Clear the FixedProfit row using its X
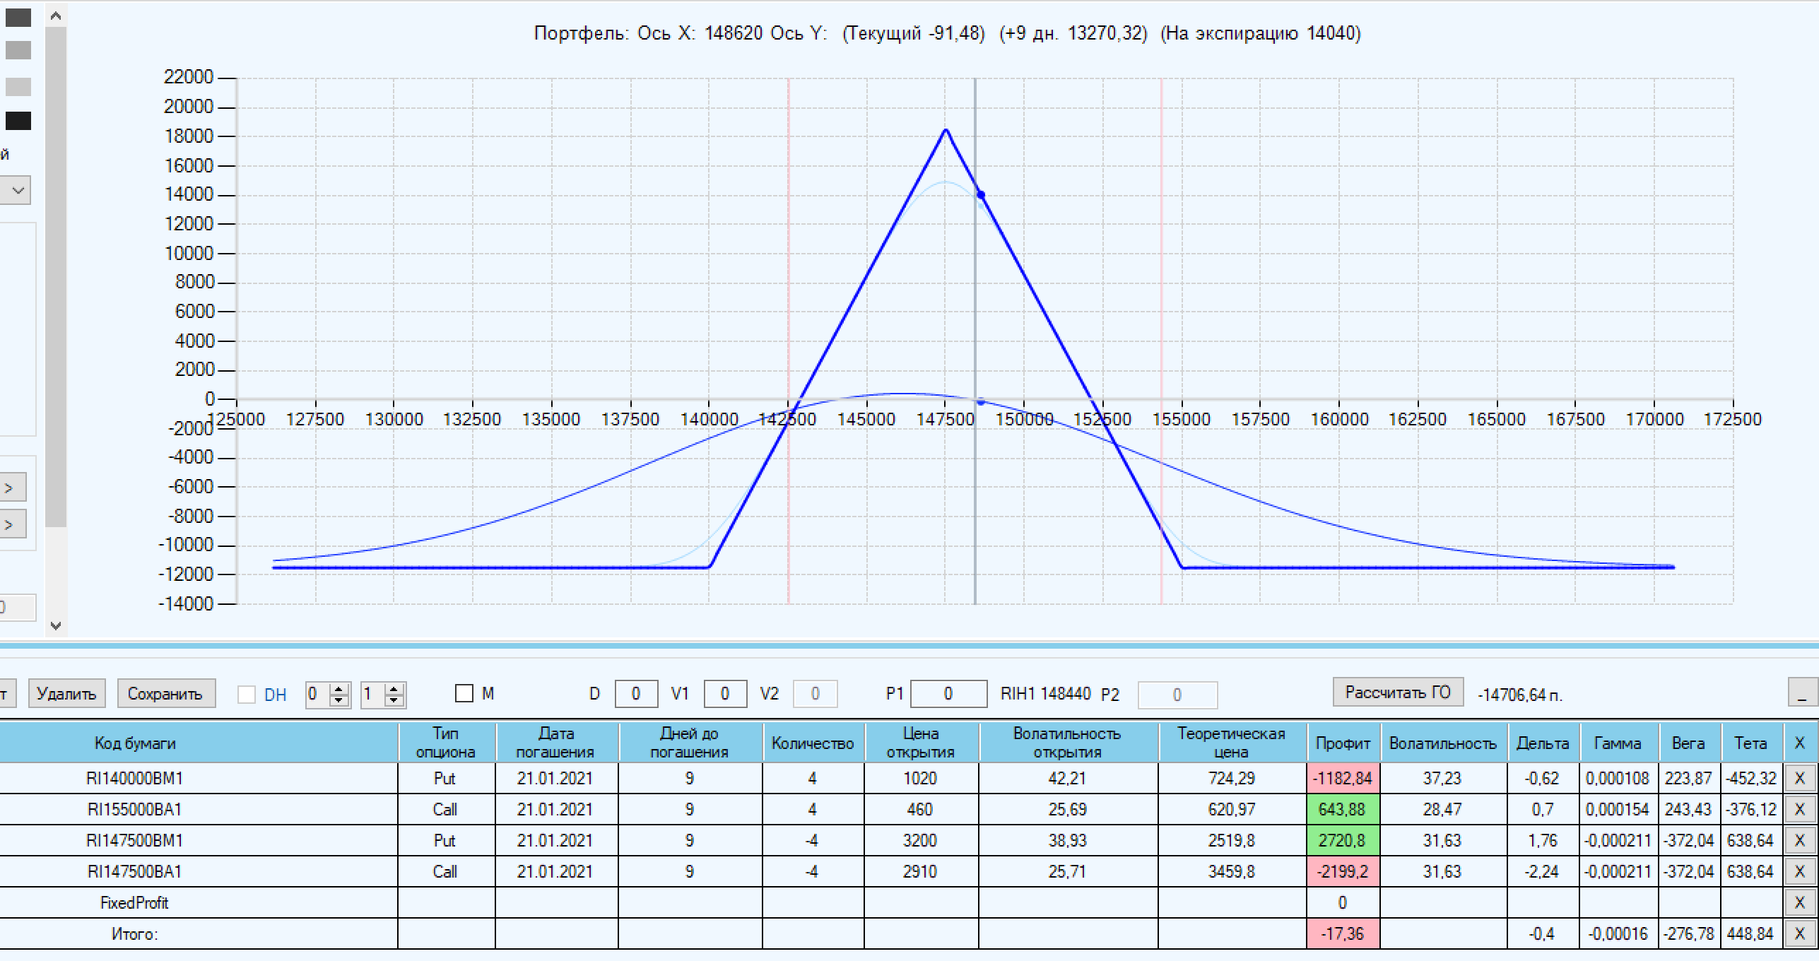This screenshot has width=1819, height=961. [x=1799, y=903]
